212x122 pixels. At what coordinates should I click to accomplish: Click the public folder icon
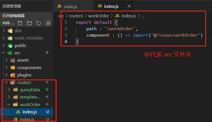click(10, 46)
